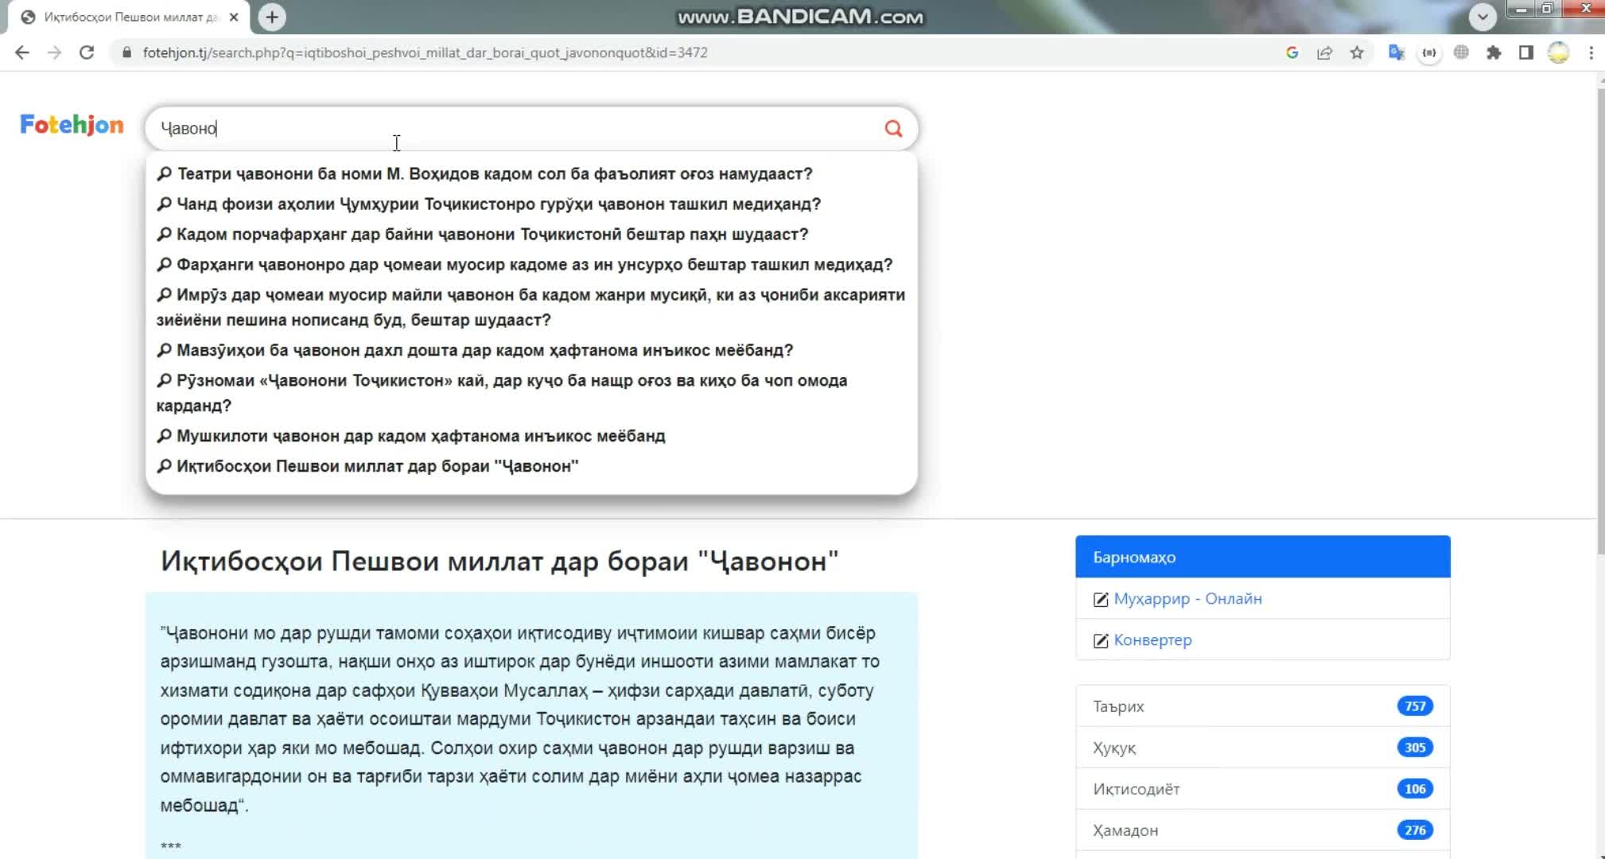
Task: Click the 305 badge next to Ҳуқуқ
Action: 1415,748
